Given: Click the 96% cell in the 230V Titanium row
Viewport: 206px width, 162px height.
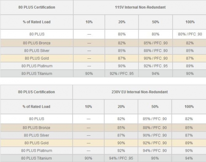Looking at the screenshot, I should [x=155, y=158].
